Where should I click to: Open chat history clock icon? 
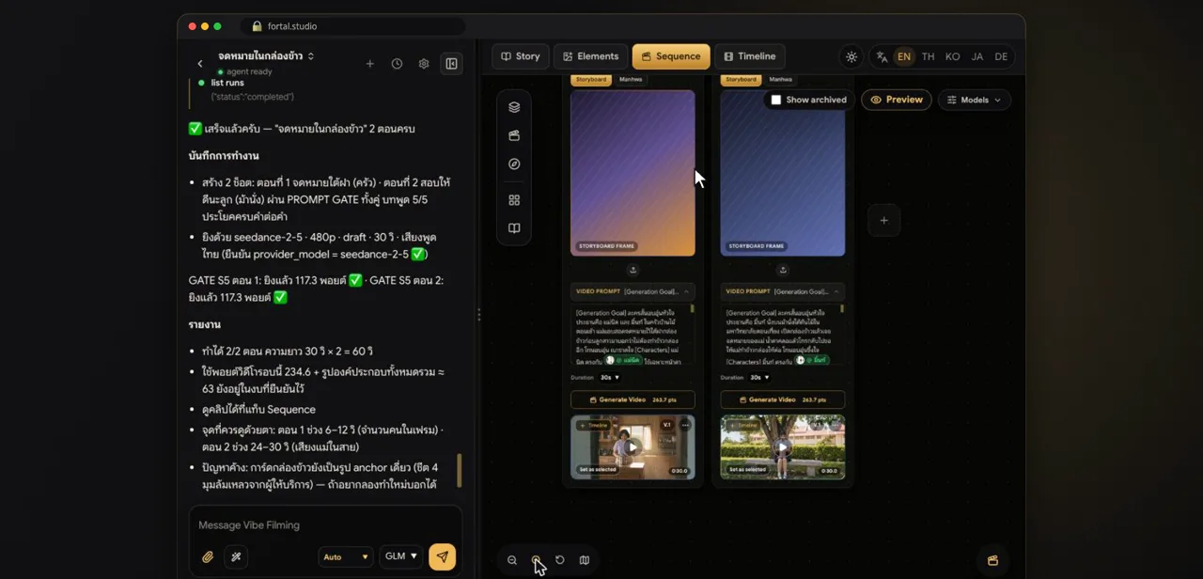point(397,64)
